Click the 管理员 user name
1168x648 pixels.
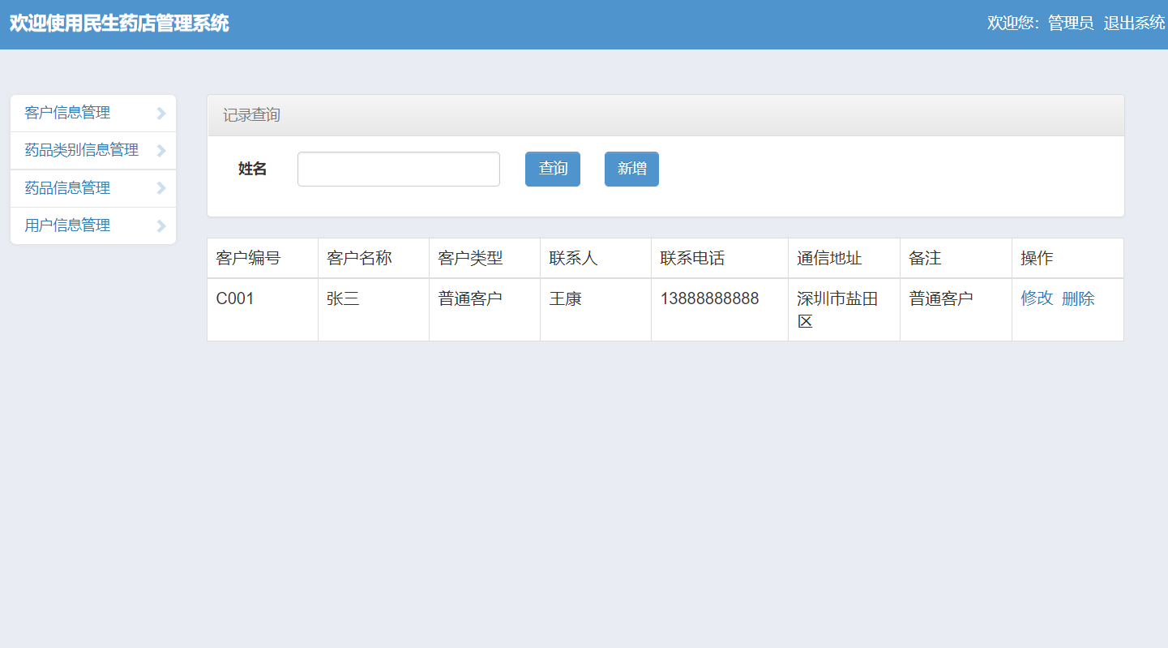[x=1071, y=24]
